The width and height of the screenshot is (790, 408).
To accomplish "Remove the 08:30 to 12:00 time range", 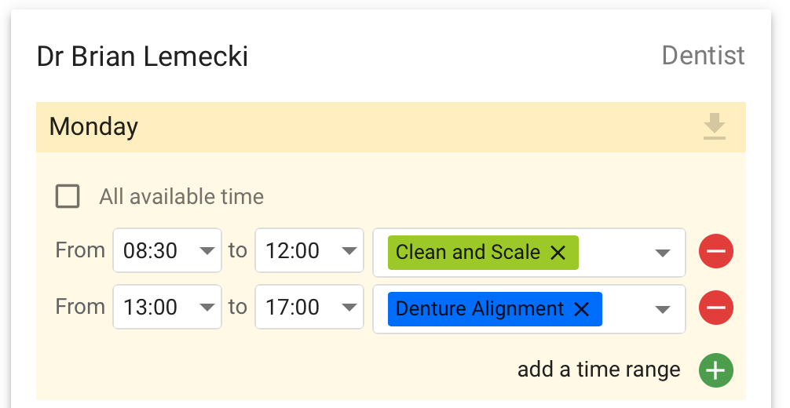I will (x=716, y=251).
